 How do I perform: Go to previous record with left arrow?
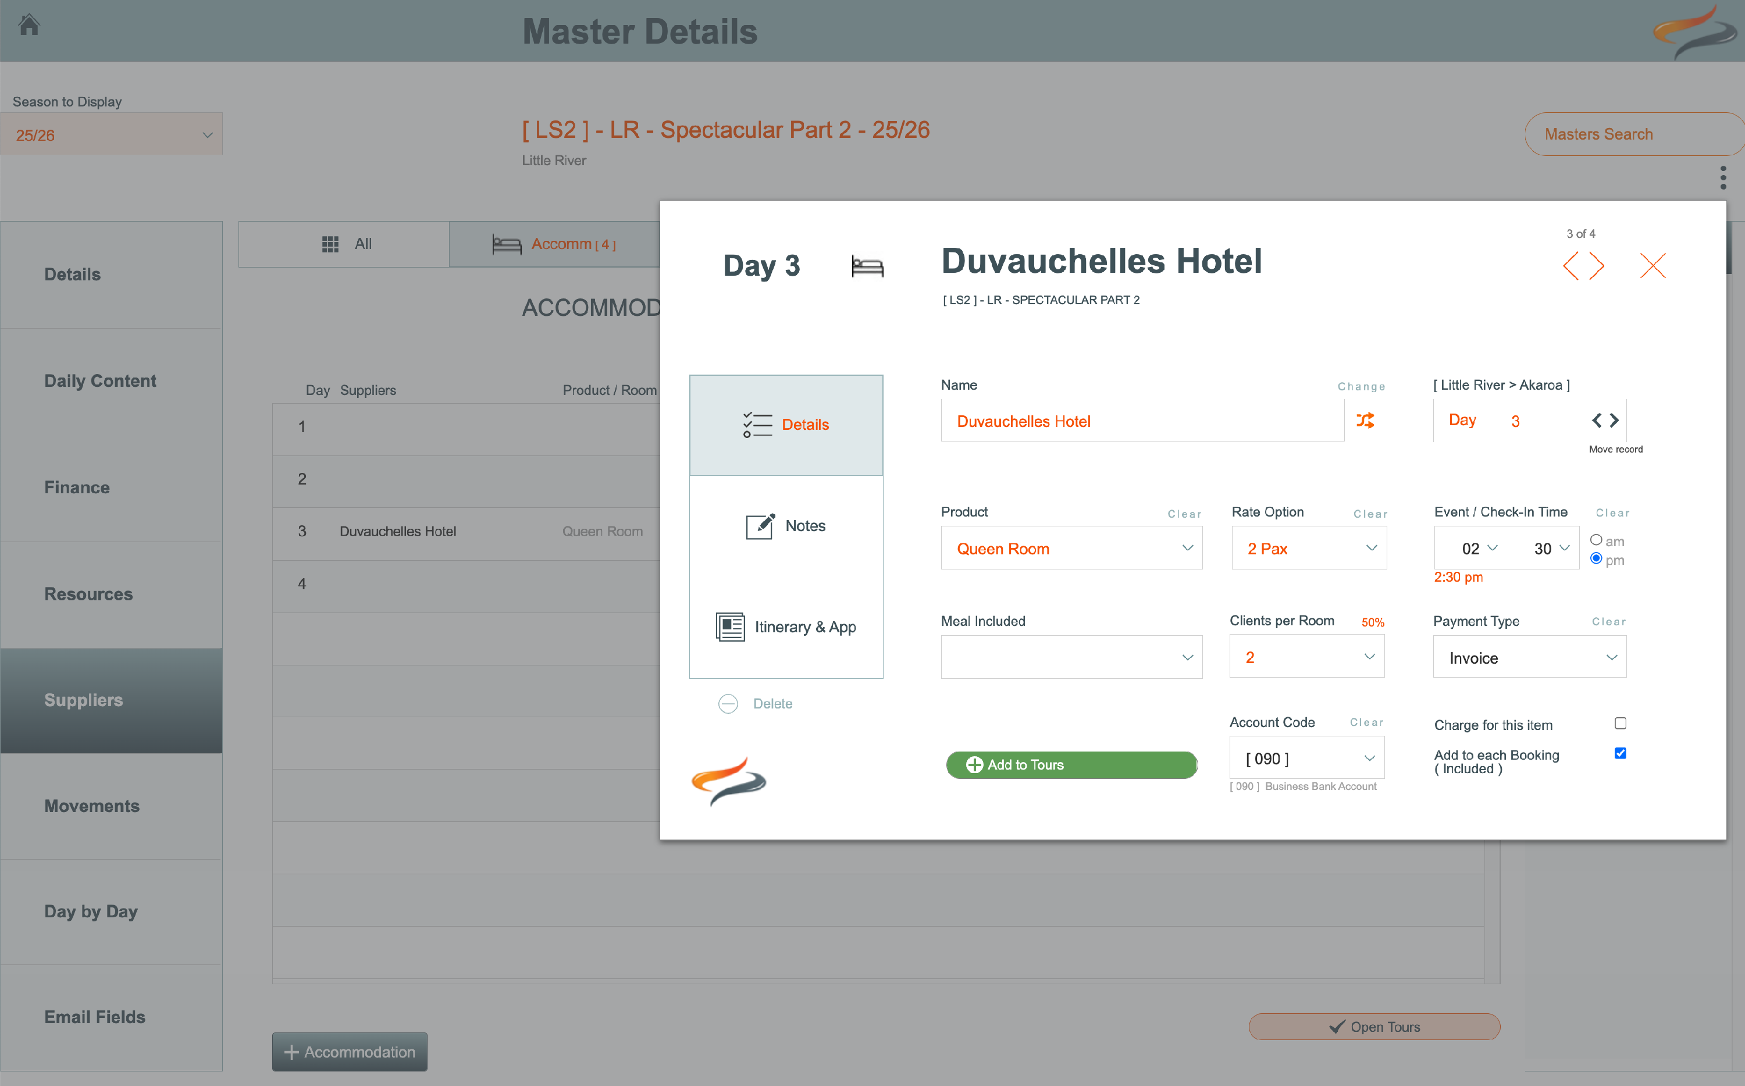click(1570, 266)
